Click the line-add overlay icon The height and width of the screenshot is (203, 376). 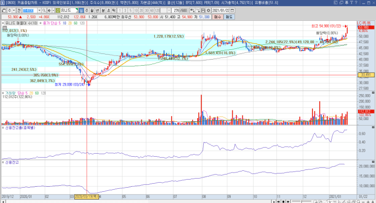click(198, 11)
